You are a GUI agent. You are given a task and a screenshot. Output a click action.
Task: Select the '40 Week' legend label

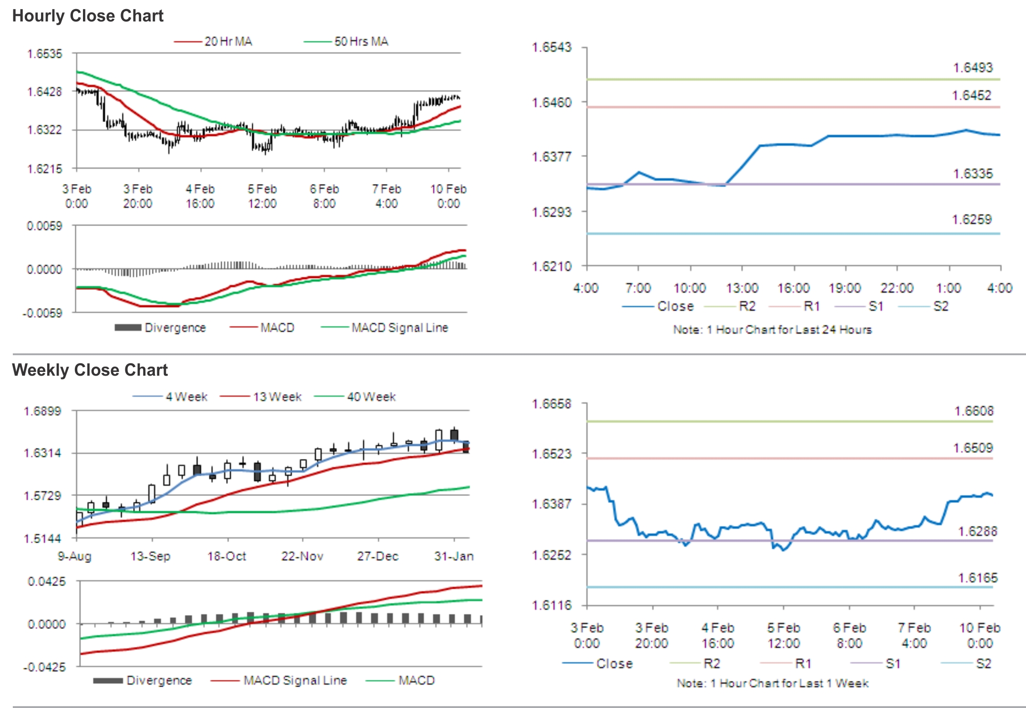tap(371, 397)
